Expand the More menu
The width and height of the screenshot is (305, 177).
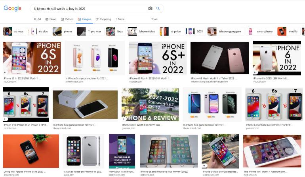click(120, 19)
